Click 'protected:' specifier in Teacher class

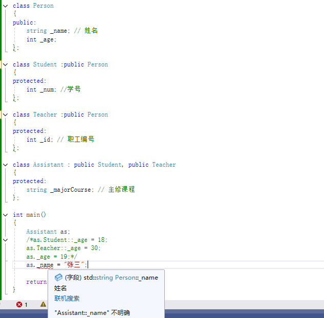pos(29,131)
